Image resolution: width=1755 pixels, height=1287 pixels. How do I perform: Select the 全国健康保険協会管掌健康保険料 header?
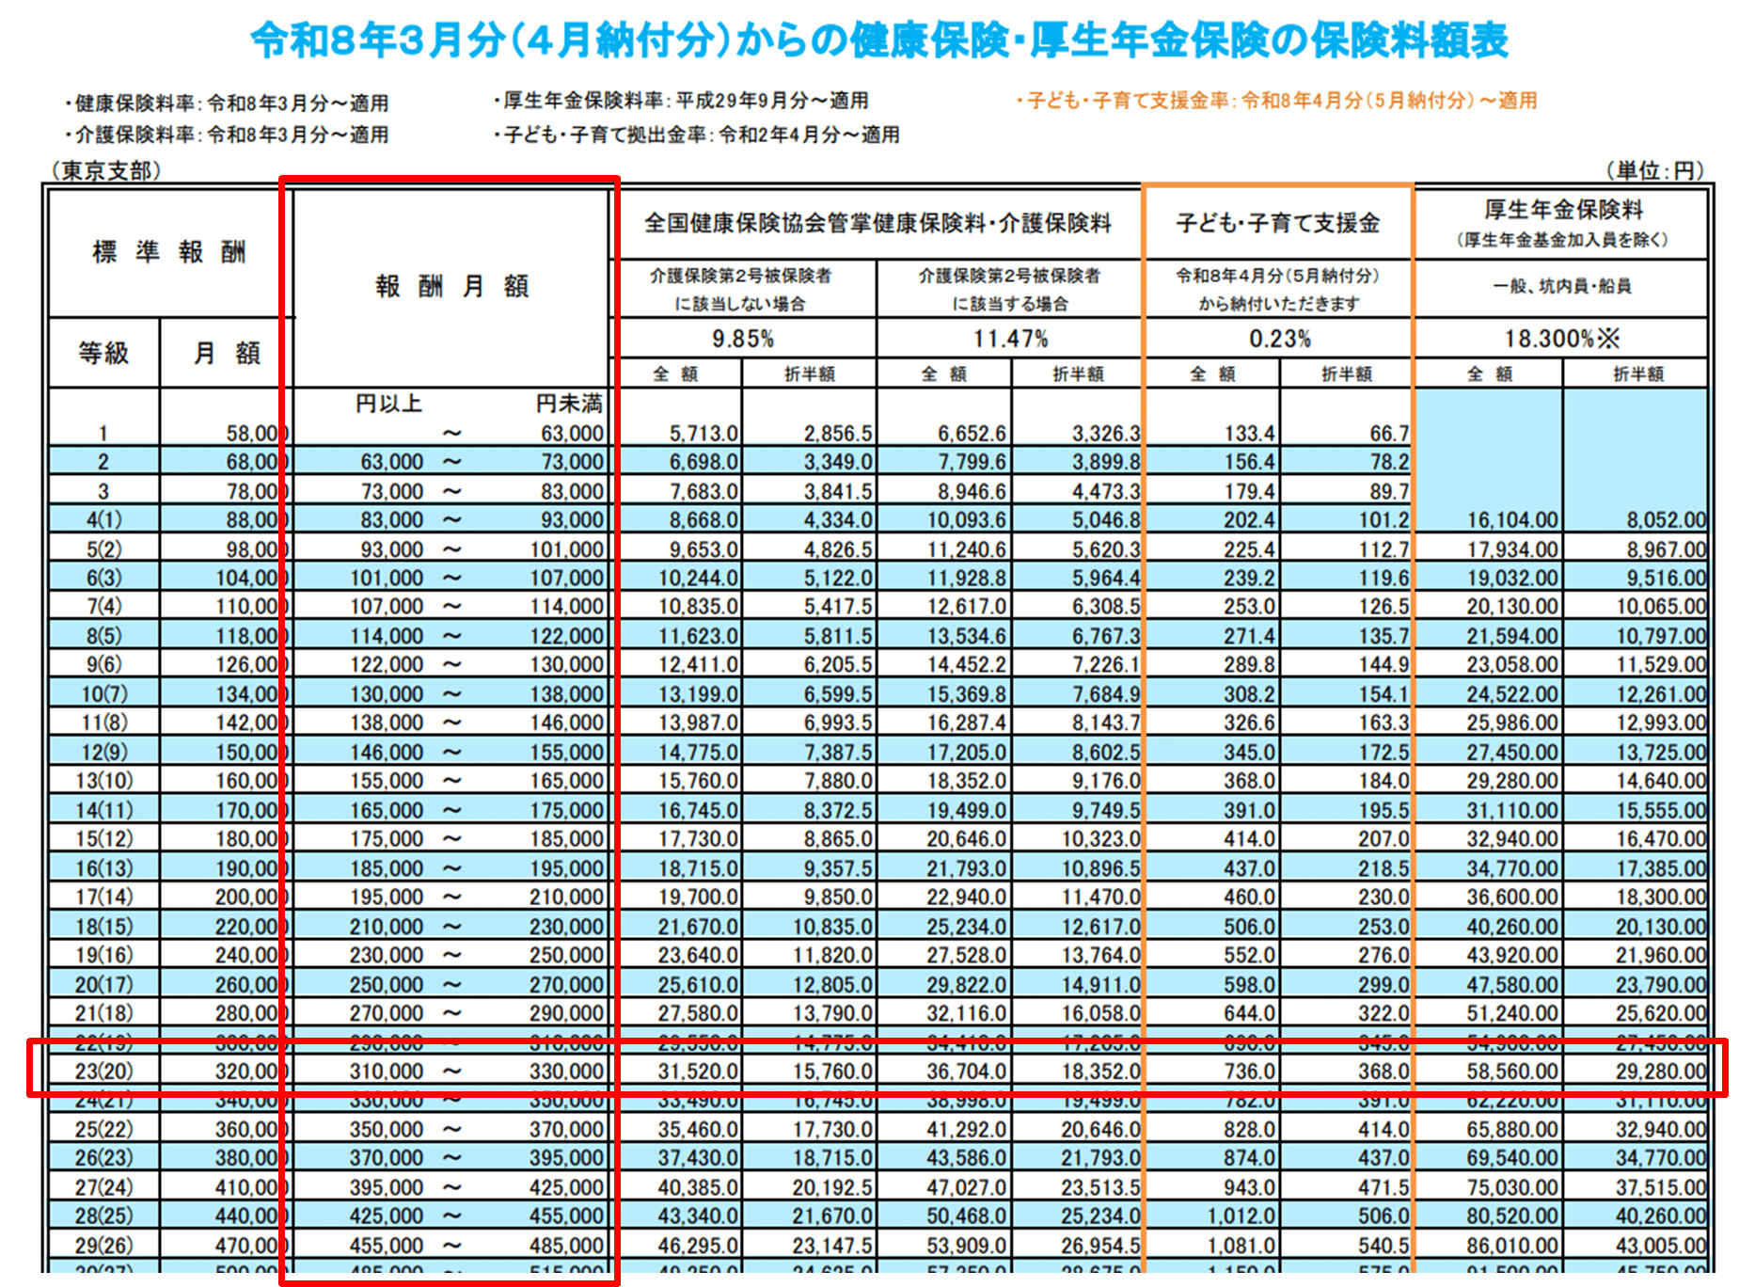(877, 223)
